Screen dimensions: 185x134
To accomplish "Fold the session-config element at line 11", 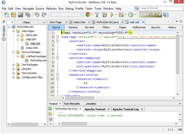I will (x=58, y=75).
